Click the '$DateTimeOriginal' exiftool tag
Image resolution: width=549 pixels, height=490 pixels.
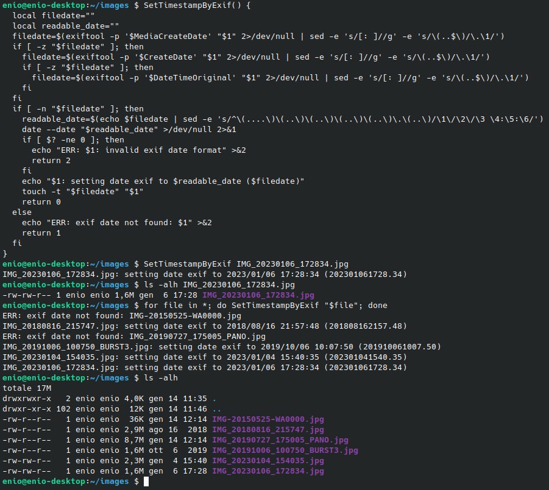(191, 77)
